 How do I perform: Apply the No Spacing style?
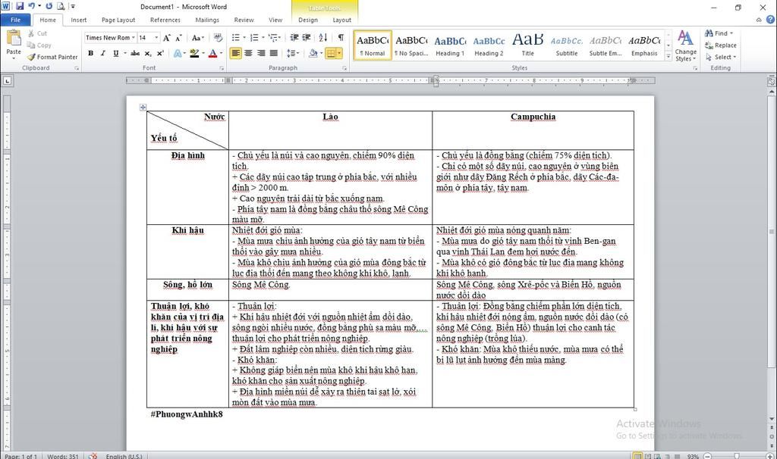(411, 45)
